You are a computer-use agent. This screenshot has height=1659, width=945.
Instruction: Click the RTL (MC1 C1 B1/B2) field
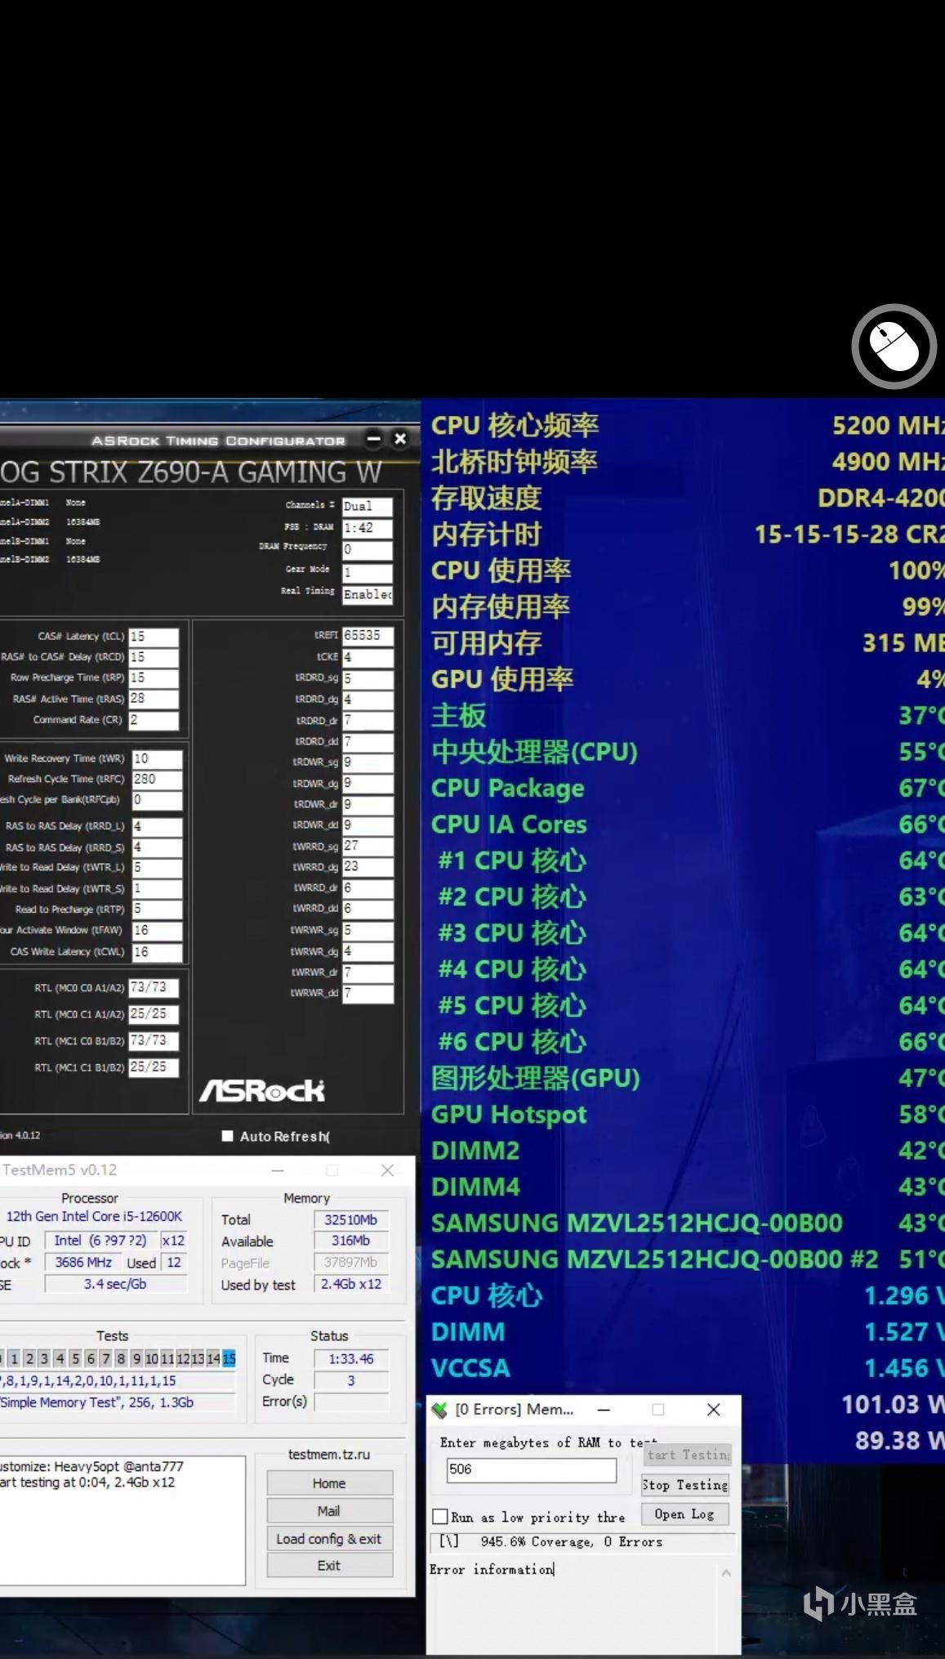pos(154,1067)
